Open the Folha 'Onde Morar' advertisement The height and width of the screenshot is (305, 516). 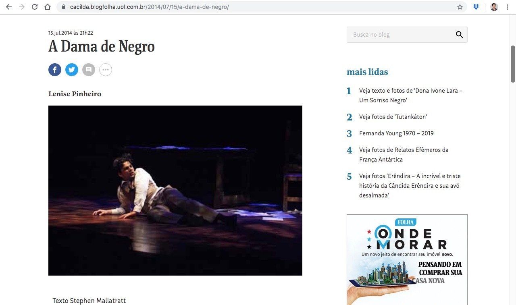tap(407, 259)
